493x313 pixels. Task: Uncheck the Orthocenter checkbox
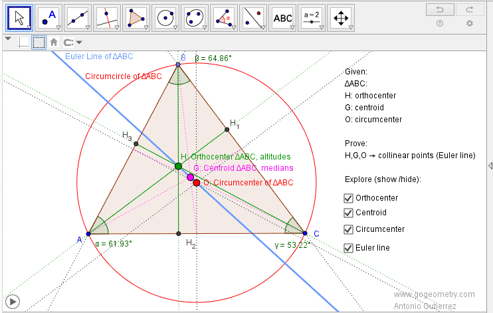pyautogui.click(x=348, y=198)
